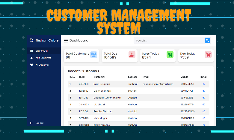Click the Log out link
This screenshot has width=234, height=140.
pyautogui.click(x=40, y=123)
